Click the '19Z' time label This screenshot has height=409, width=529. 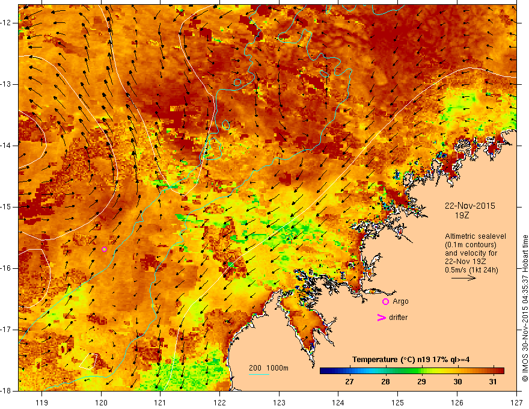click(x=462, y=215)
